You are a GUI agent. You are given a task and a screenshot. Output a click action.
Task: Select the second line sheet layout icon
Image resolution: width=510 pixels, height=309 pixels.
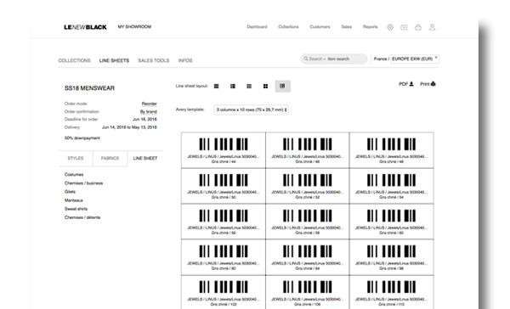click(x=233, y=86)
